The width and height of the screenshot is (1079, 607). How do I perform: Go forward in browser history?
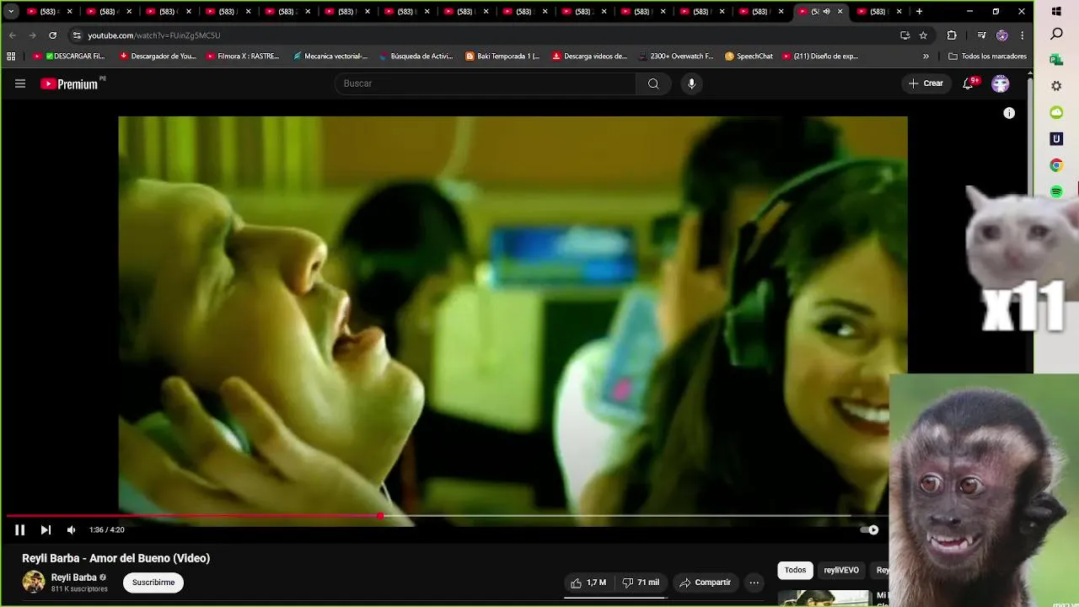tap(32, 35)
